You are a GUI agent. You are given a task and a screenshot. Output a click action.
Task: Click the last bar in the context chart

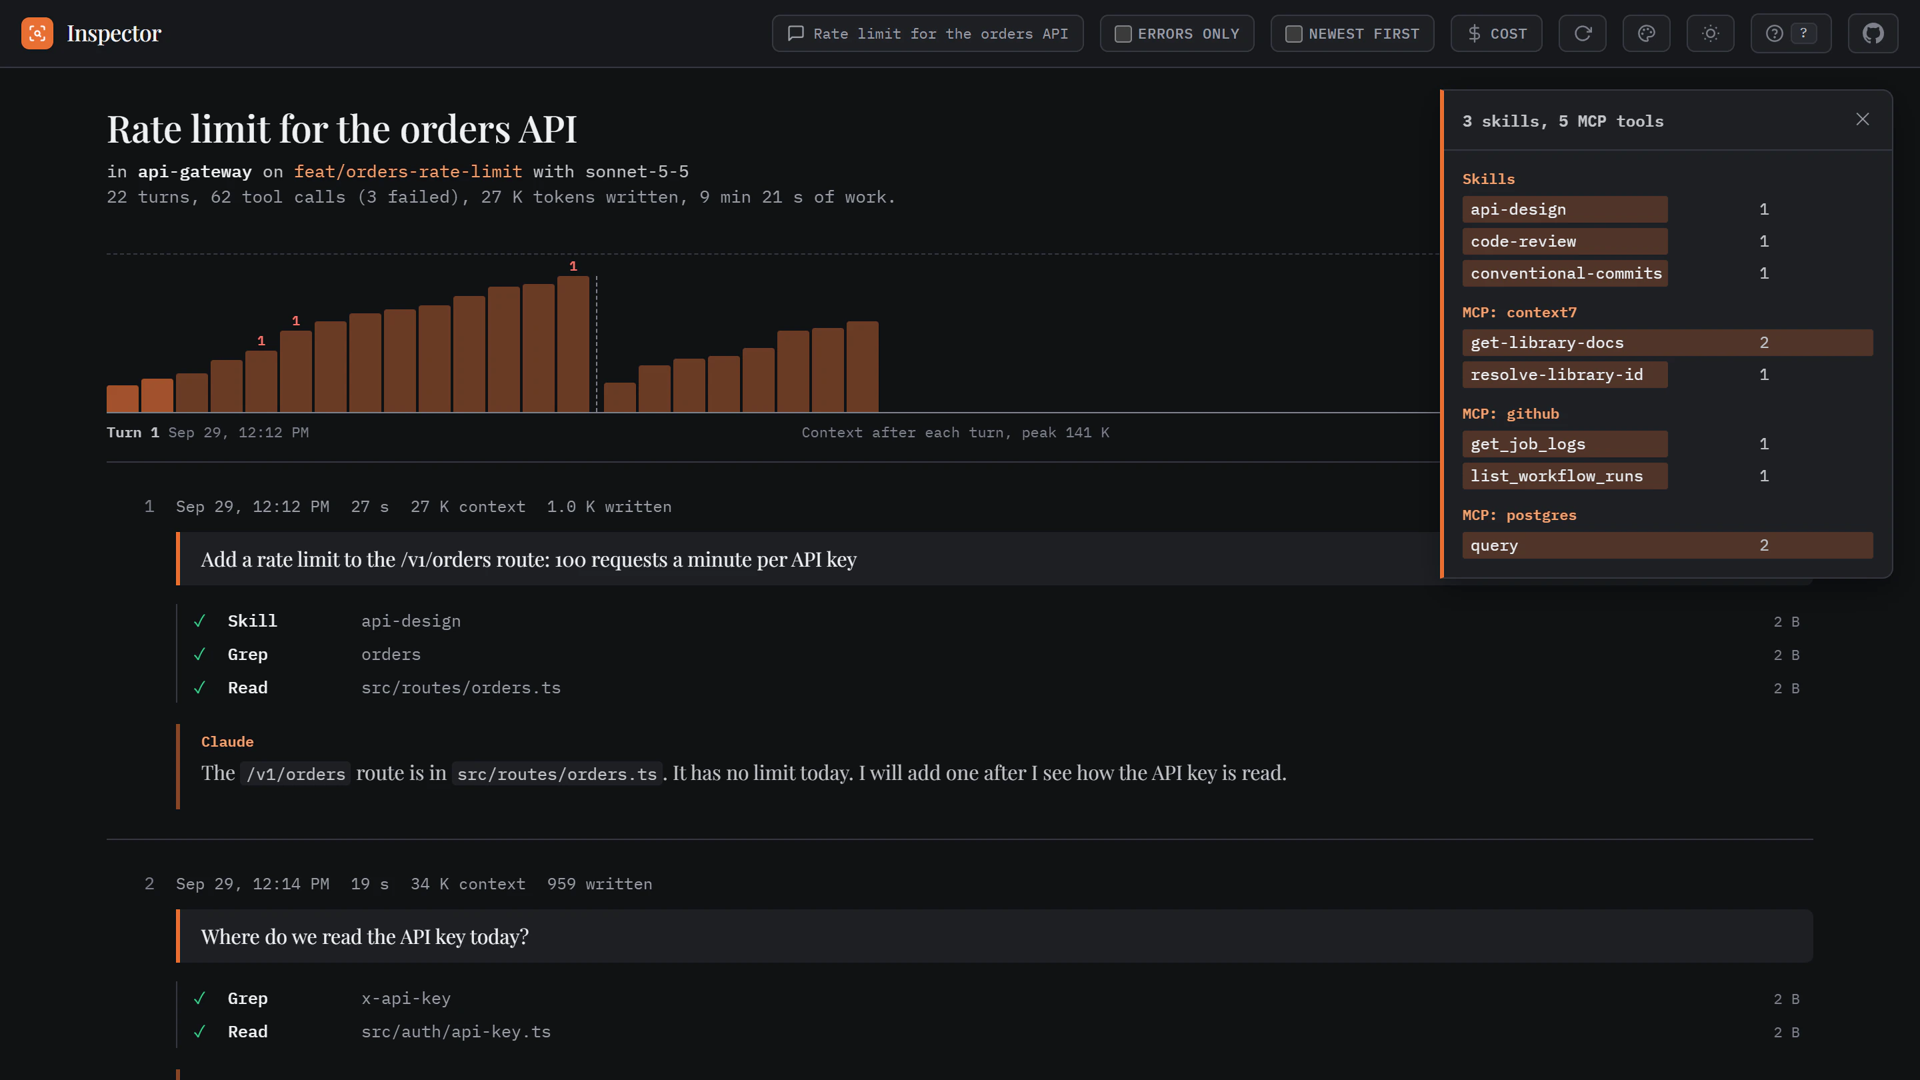[x=863, y=367]
